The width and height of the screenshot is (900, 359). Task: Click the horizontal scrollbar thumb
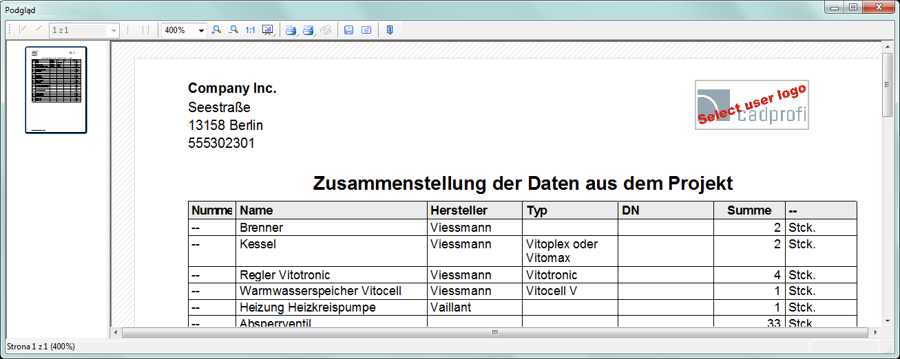pos(494,332)
